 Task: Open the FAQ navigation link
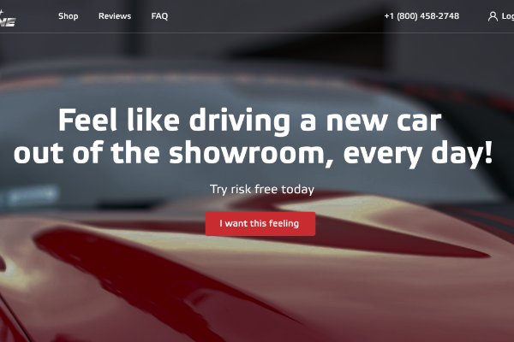159,16
